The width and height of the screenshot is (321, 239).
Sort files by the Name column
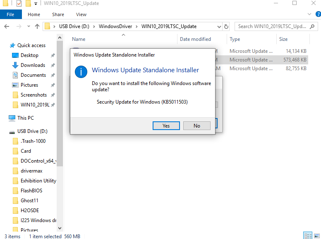click(x=79, y=39)
